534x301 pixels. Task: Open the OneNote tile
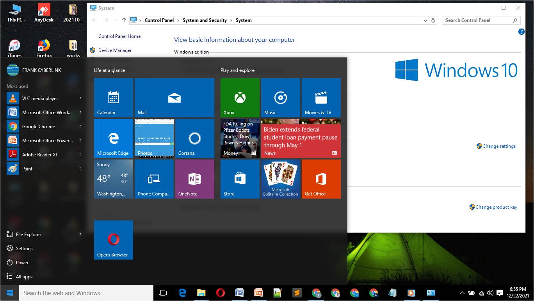coord(194,179)
